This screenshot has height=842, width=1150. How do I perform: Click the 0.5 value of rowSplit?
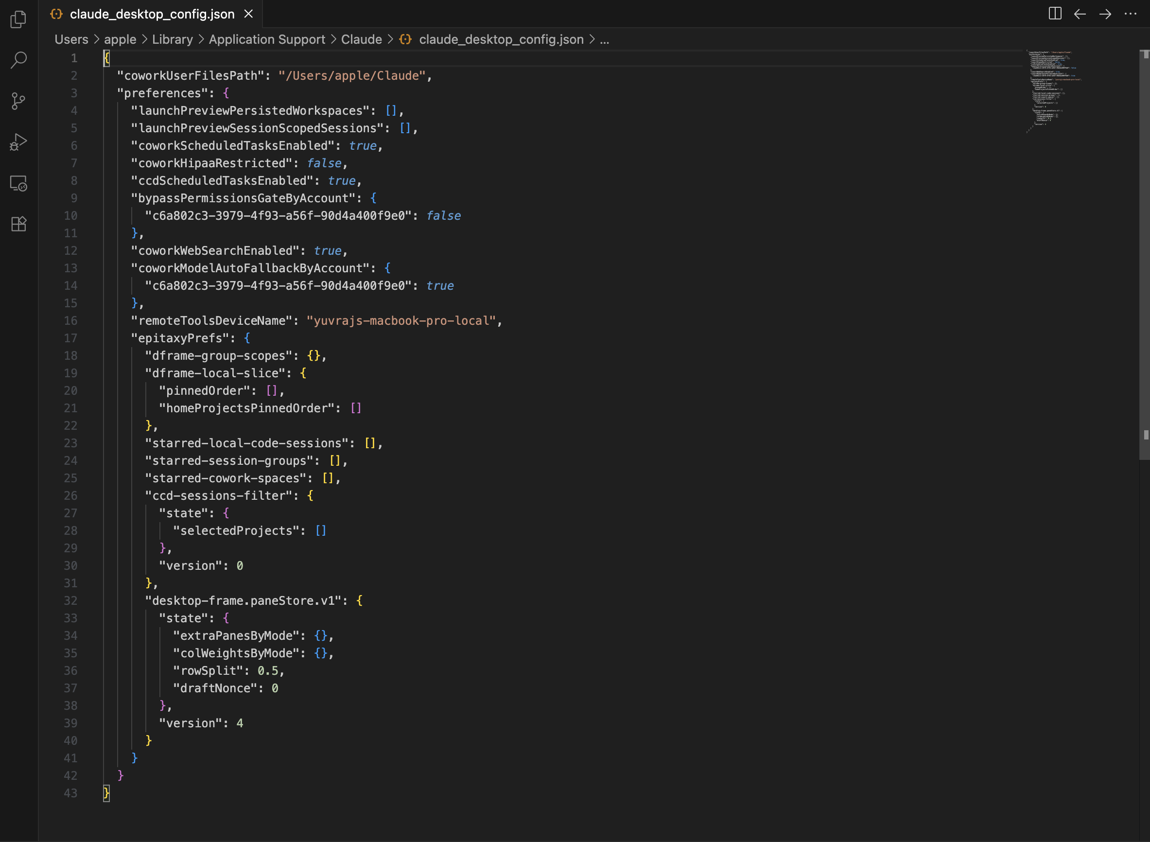[x=267, y=671]
